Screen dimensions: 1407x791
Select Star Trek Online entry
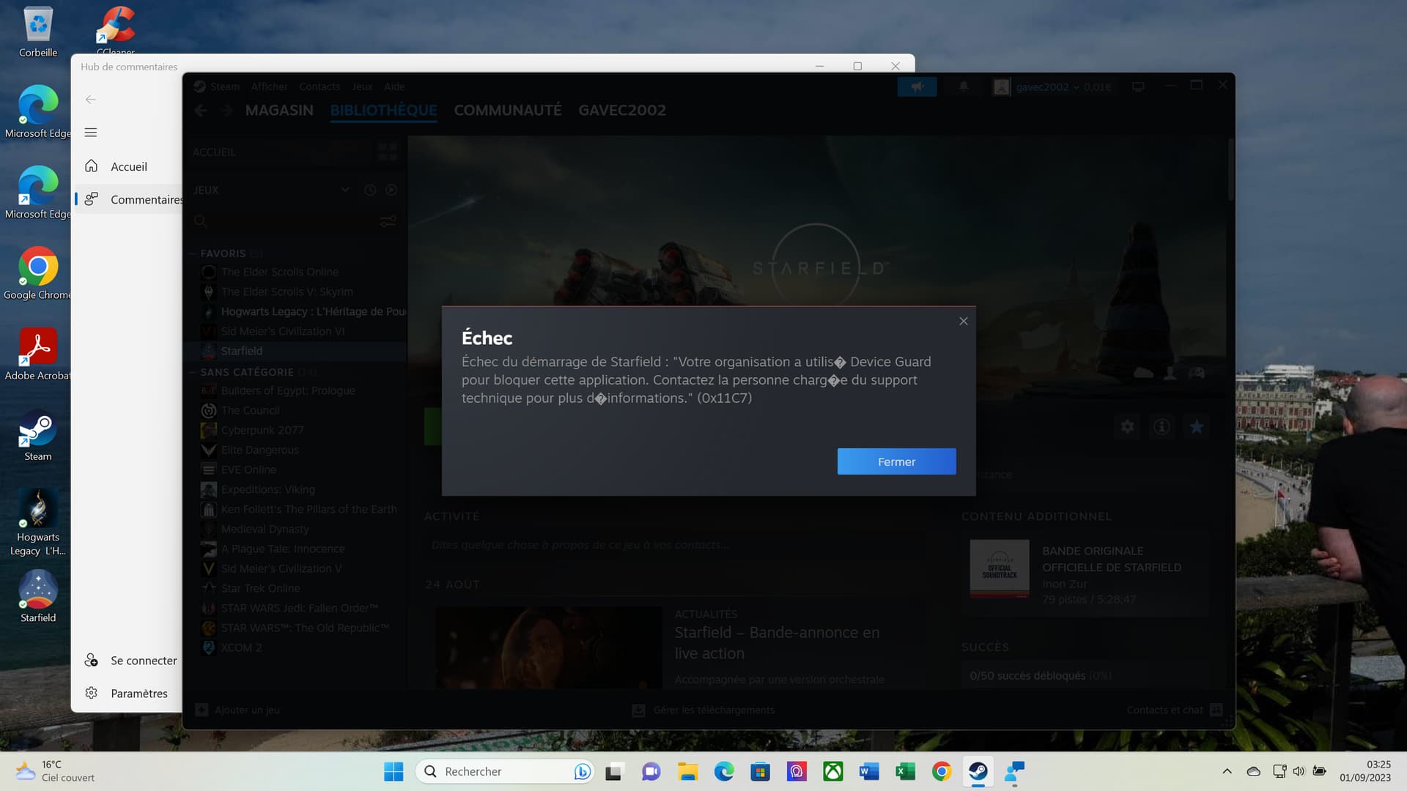(x=261, y=588)
